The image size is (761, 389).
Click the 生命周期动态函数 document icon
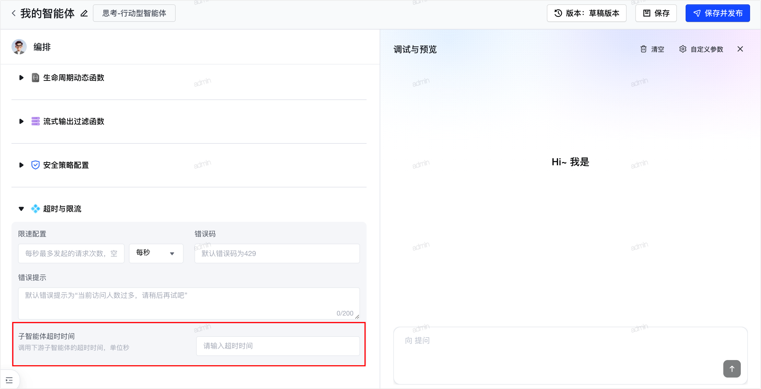tap(36, 78)
